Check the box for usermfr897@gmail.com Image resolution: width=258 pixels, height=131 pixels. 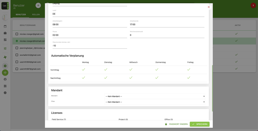click(x=17, y=69)
